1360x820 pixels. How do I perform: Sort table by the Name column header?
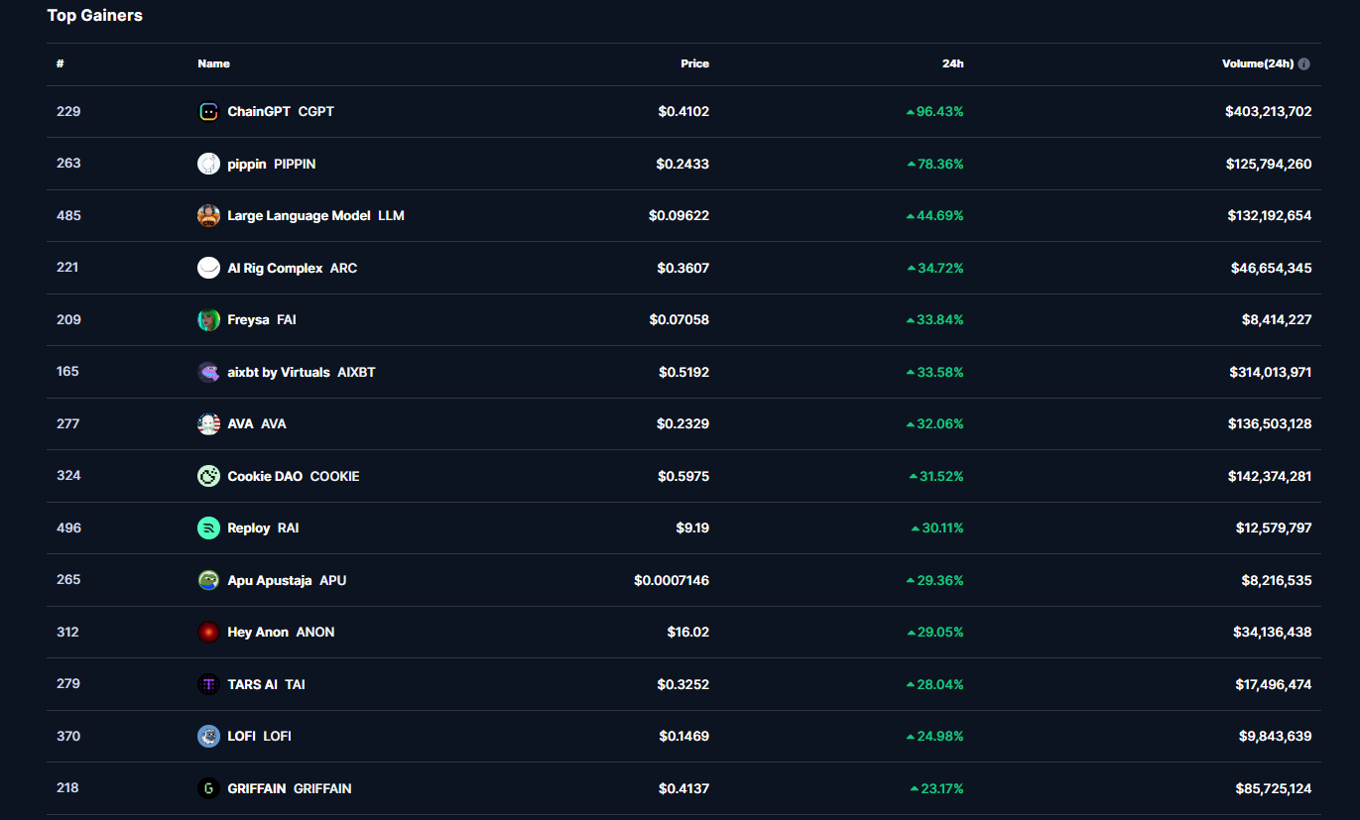(x=213, y=63)
